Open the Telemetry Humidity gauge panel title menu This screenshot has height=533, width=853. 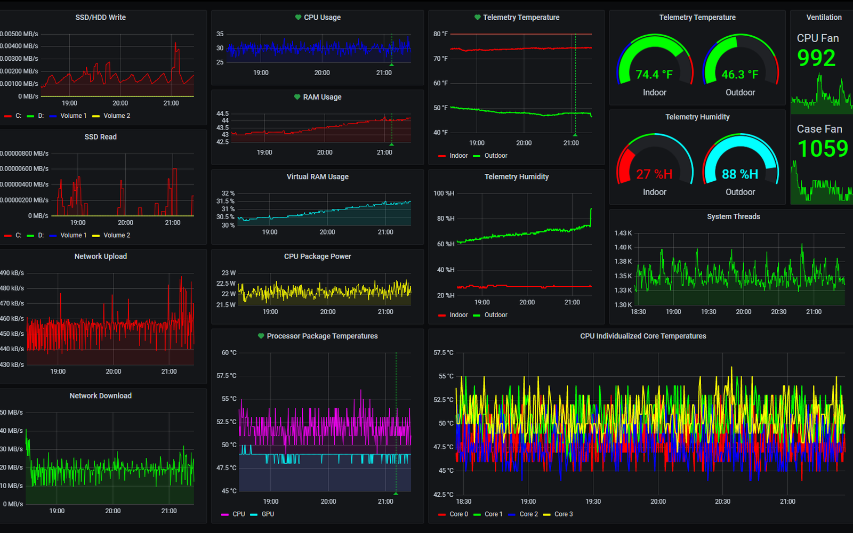(697, 117)
